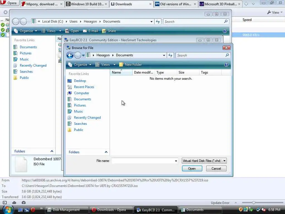The width and height of the screenshot is (285, 214).
Task: Open Organize menu in Documents Explorer window
Action: point(26,31)
